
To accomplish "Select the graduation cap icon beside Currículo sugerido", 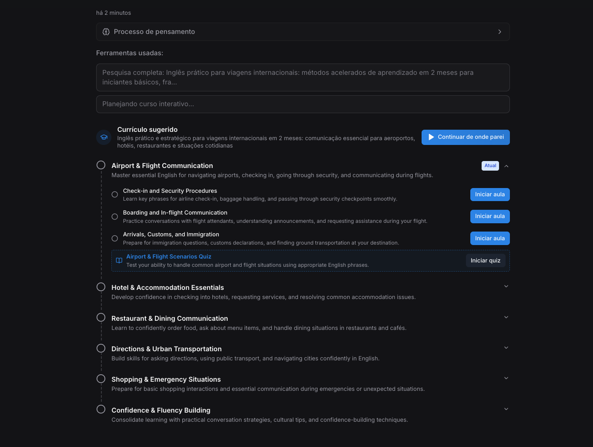I will 104,137.
